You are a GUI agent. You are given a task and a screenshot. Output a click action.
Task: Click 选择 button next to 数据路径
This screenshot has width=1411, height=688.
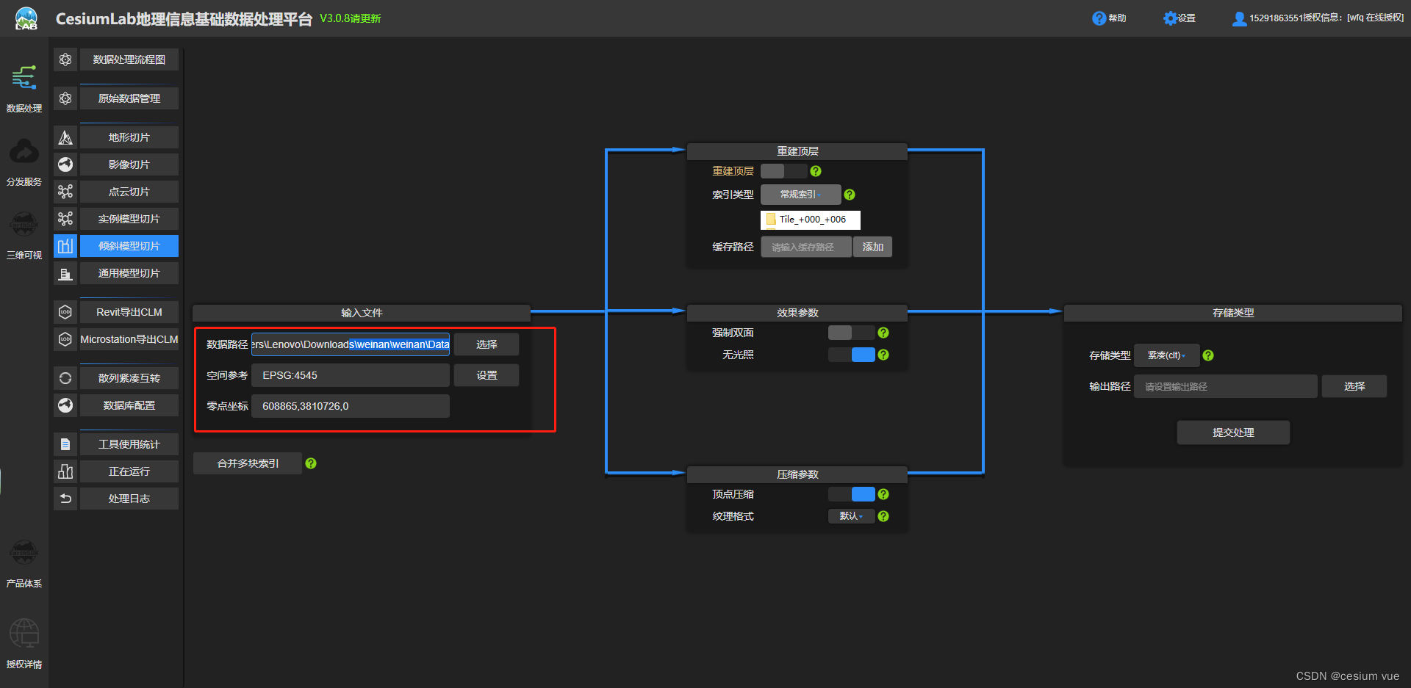(x=487, y=344)
